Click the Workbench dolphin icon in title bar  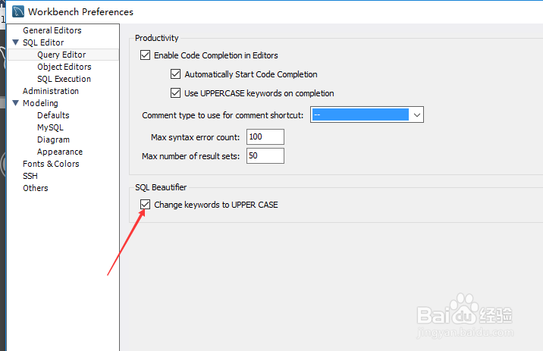[x=17, y=11]
